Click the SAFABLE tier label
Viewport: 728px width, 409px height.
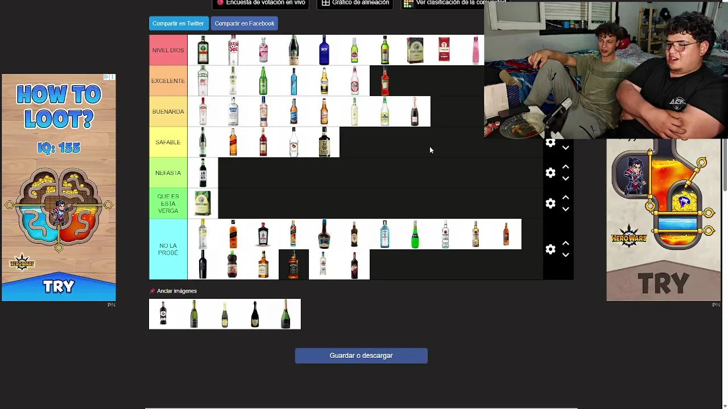point(168,142)
